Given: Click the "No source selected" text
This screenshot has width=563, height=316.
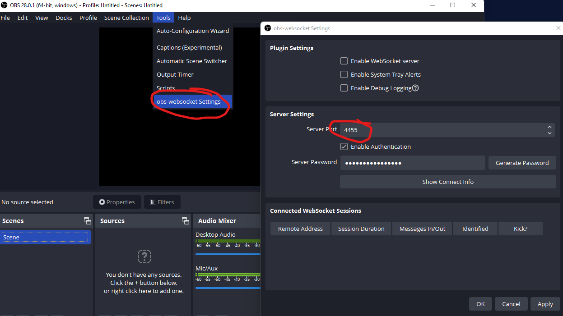Looking at the screenshot, I should [27, 202].
